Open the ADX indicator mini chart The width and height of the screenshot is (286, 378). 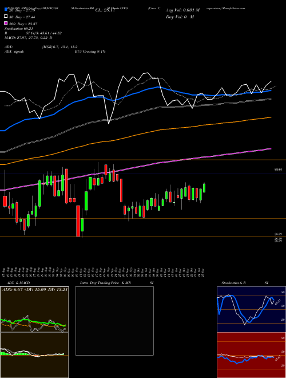(34, 309)
